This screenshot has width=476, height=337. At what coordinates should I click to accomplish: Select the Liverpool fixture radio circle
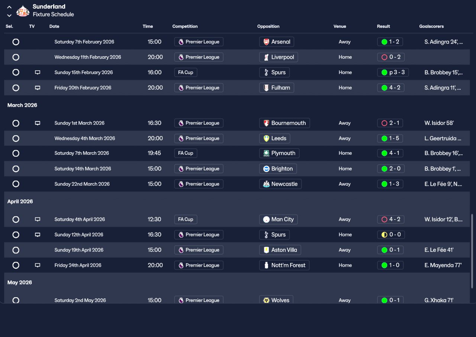(x=16, y=57)
